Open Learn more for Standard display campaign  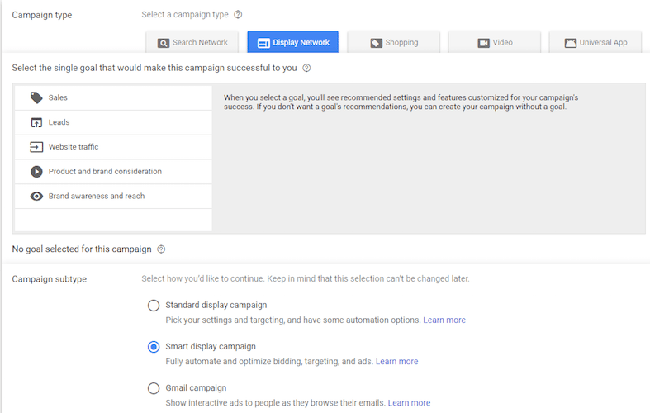(x=444, y=320)
